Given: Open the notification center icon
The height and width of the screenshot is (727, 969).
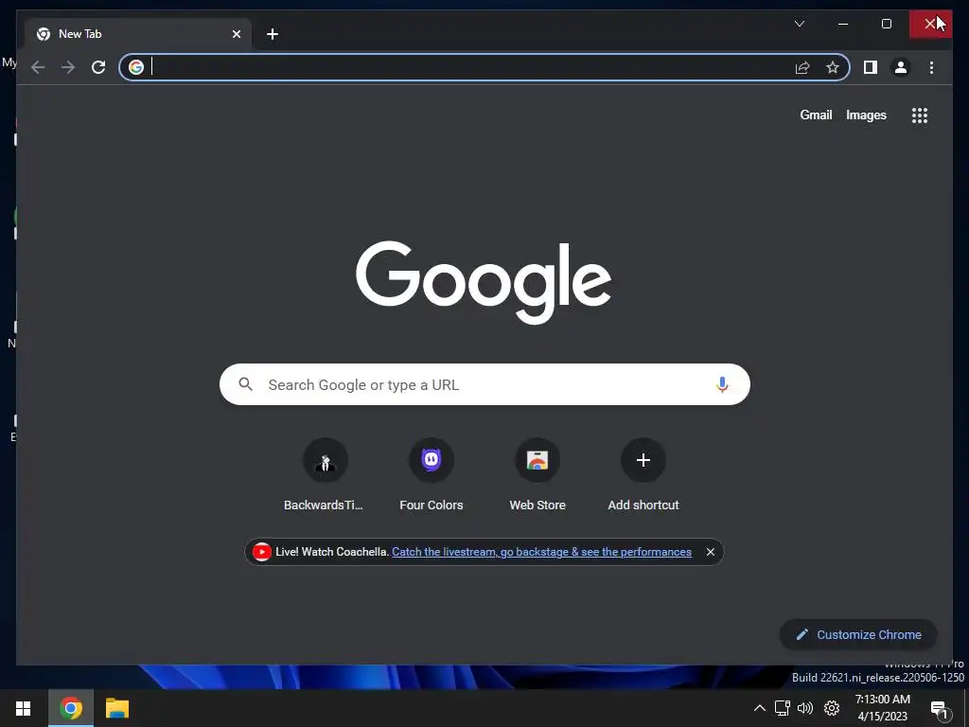Looking at the screenshot, I should 940,710.
